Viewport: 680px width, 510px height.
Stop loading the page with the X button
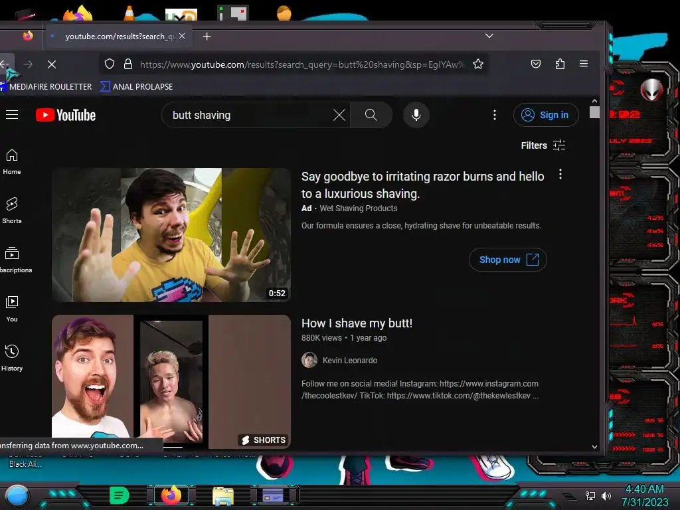tap(52, 64)
